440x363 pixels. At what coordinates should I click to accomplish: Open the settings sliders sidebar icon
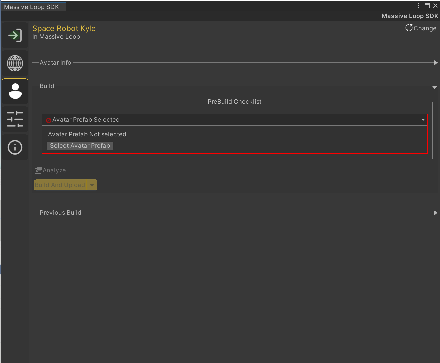pos(15,119)
